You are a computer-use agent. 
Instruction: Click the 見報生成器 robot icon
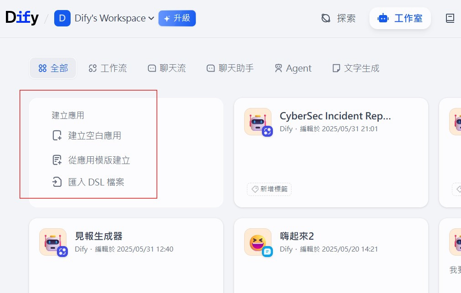point(53,242)
